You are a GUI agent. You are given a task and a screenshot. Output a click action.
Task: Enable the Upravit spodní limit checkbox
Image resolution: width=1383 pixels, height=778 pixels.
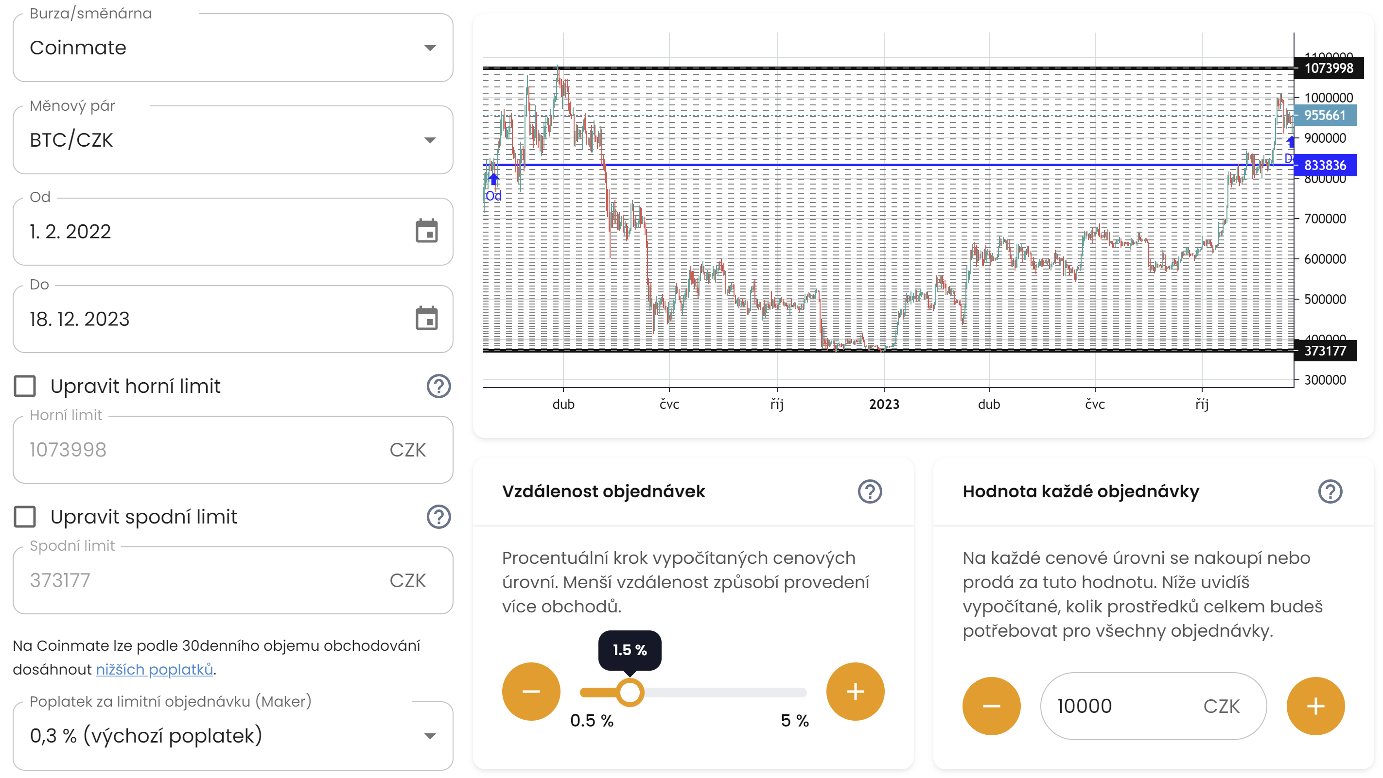(24, 516)
